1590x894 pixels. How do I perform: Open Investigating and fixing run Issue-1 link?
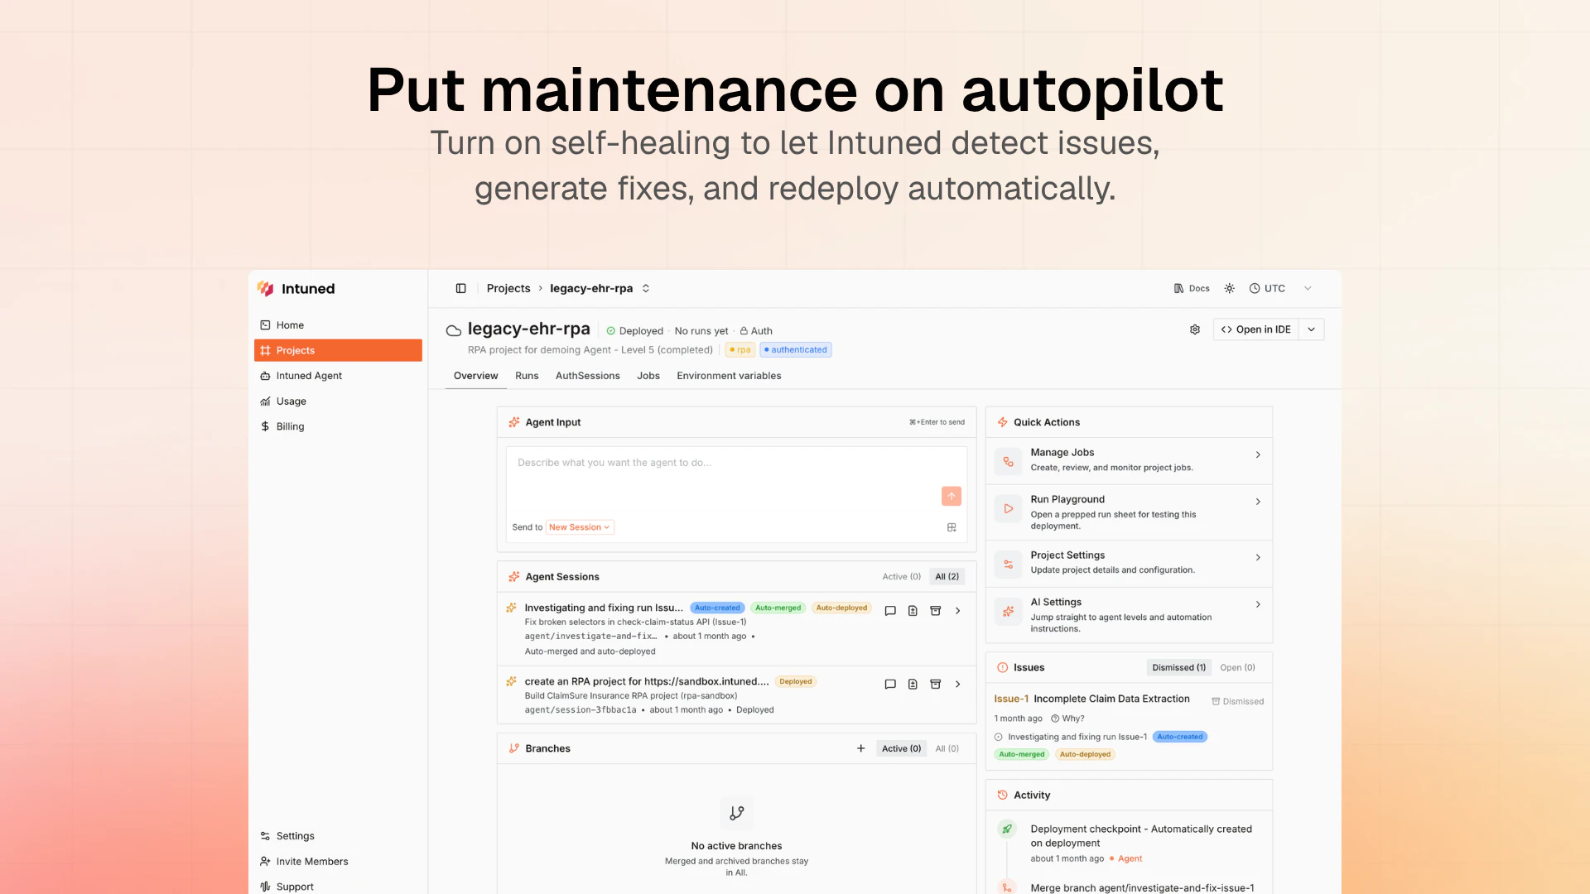[x=1077, y=737]
